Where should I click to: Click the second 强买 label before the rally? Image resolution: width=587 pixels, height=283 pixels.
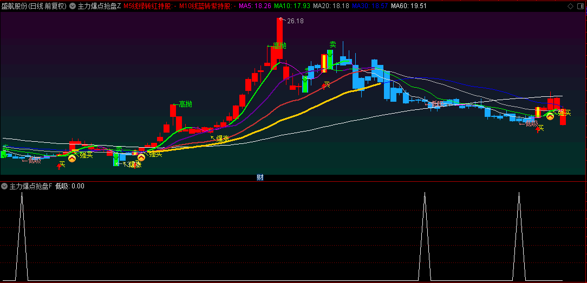(155, 154)
